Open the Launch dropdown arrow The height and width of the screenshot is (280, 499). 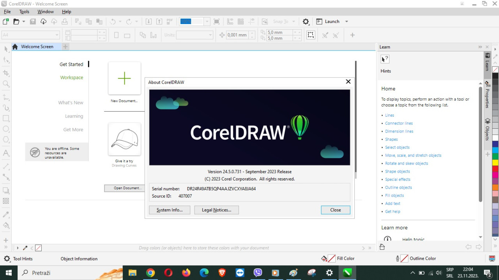pos(347,22)
